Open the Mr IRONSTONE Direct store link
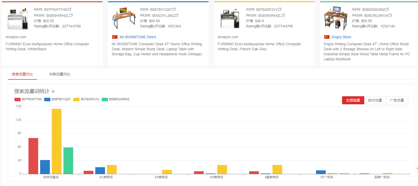This screenshot has height=186, width=418. pos(138,37)
